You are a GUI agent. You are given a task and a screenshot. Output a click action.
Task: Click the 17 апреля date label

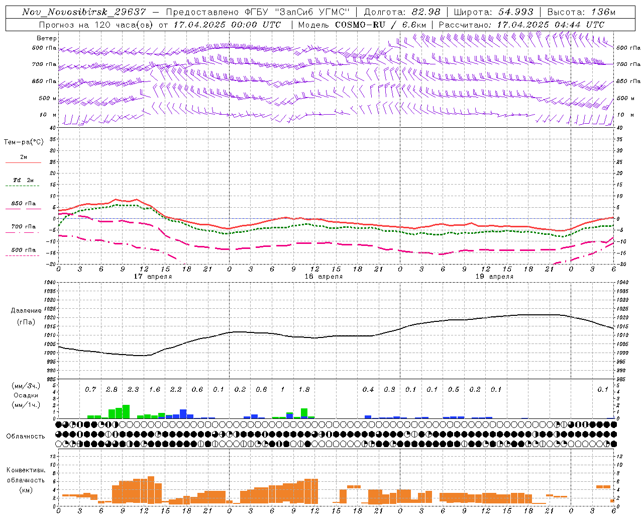click(x=153, y=276)
